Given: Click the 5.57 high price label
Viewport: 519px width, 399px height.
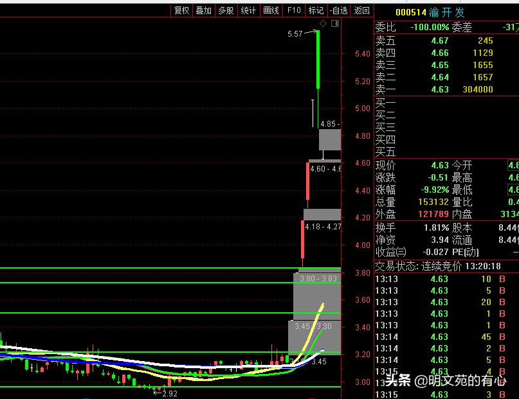Looking at the screenshot, I should pyautogui.click(x=295, y=34).
